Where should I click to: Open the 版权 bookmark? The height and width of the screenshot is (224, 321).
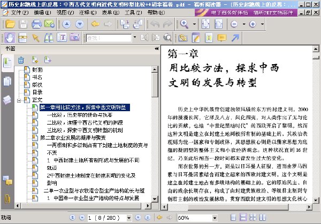[37, 84]
